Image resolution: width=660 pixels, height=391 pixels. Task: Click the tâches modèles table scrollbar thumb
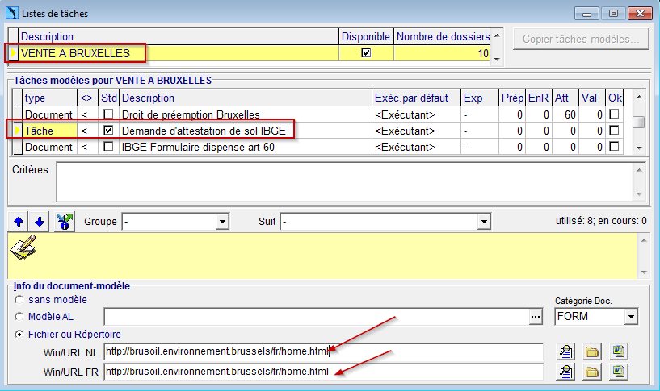click(638, 122)
